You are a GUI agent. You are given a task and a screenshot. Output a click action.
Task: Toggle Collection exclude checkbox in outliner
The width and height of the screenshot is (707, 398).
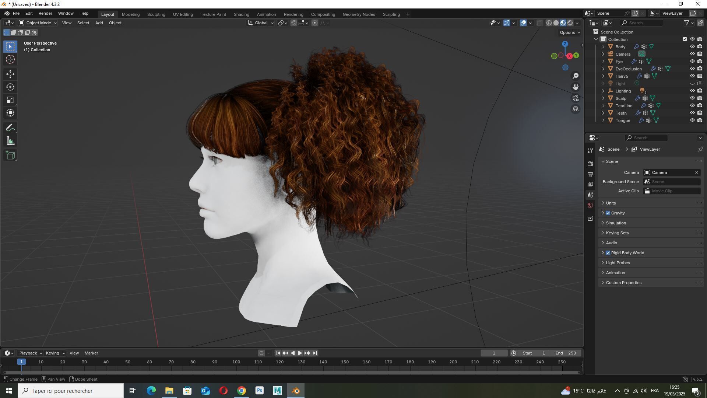point(685,39)
